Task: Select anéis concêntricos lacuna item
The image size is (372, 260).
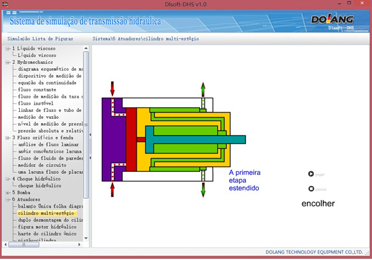Action: [x=50, y=151]
